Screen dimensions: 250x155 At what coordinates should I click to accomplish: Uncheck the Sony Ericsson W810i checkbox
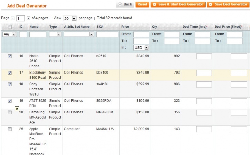(x=10, y=84)
